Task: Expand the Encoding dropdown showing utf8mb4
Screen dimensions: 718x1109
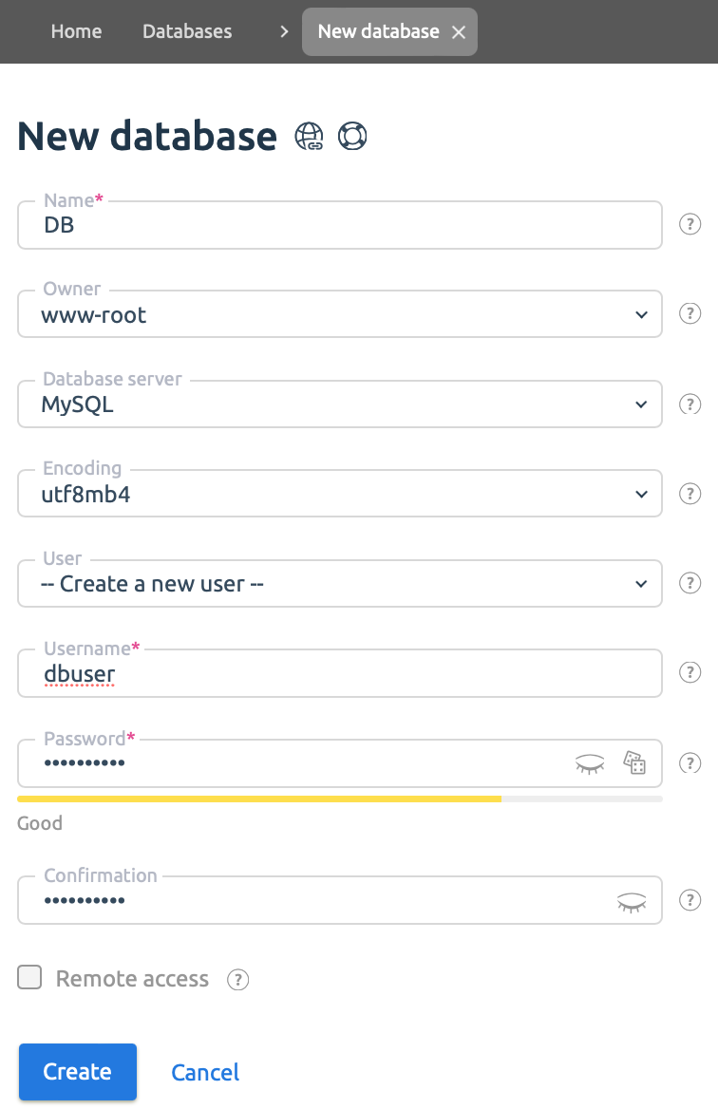Action: coord(340,494)
